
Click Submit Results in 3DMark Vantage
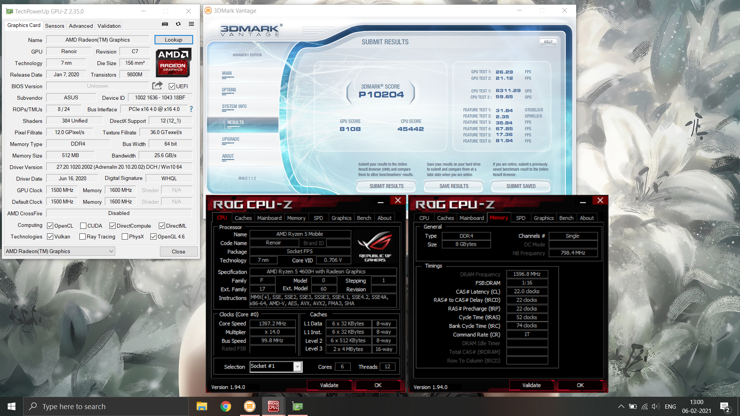(x=387, y=186)
